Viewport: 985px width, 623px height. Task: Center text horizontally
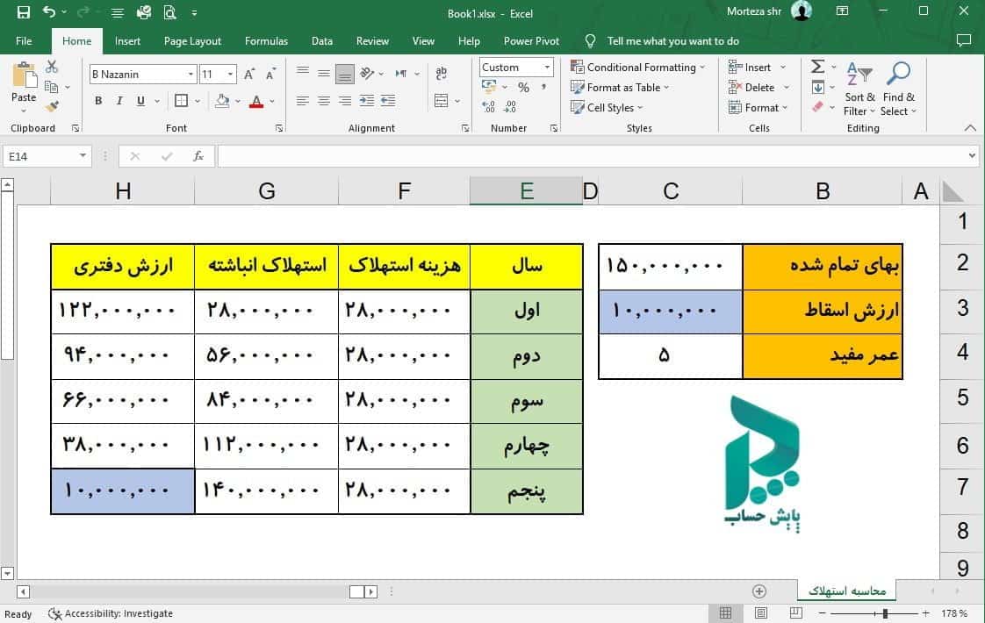tap(324, 101)
